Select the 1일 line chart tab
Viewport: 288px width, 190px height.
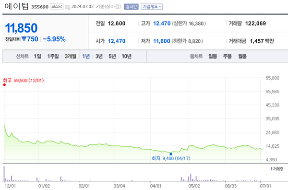click(37, 56)
